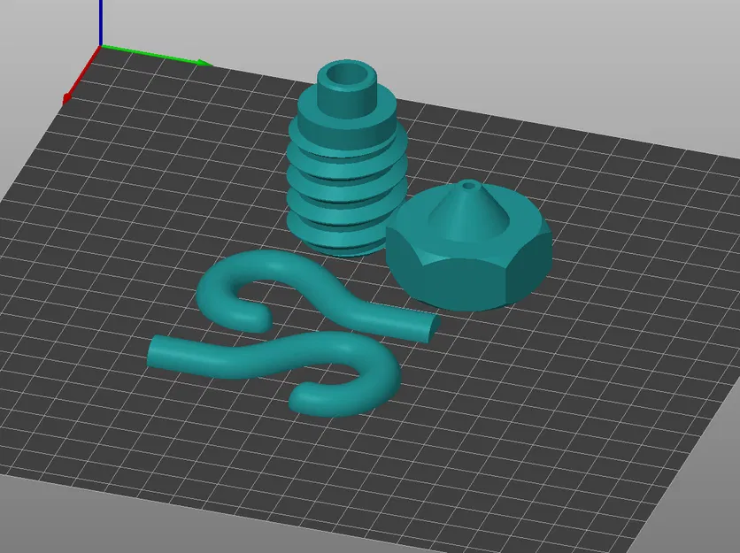Click the top opening of the bellows model

[x=348, y=75]
